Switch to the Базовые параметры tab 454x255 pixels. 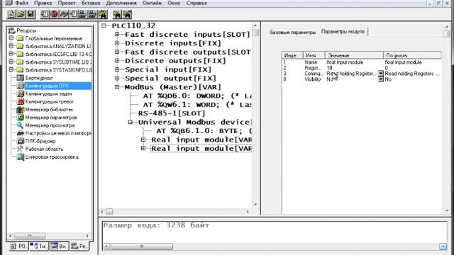point(293,32)
